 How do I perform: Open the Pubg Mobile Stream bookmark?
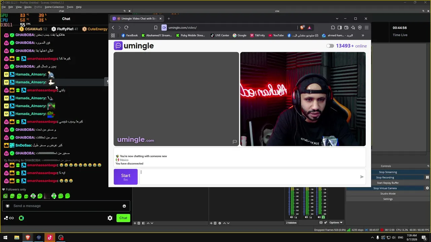point(190,35)
